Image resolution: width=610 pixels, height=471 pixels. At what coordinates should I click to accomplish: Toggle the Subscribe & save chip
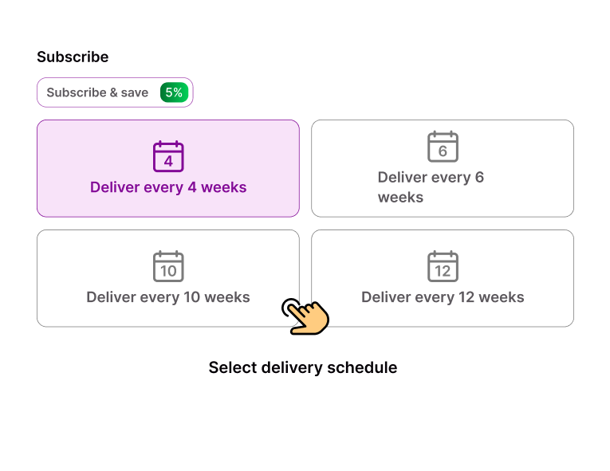115,92
